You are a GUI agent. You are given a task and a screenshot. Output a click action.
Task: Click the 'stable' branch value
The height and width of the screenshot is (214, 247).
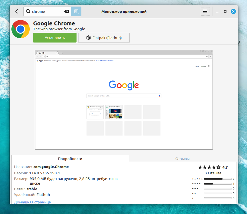coord(32,189)
